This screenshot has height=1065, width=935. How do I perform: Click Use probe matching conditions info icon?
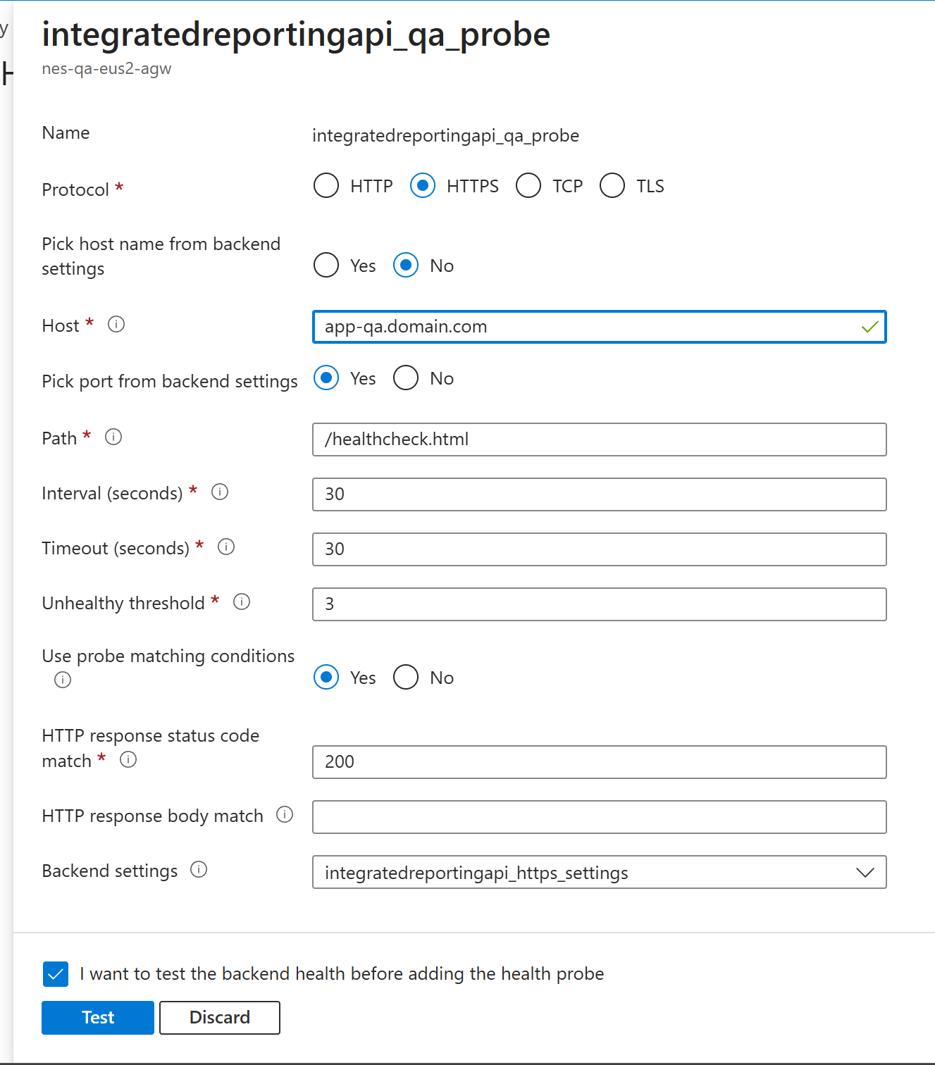(62, 680)
